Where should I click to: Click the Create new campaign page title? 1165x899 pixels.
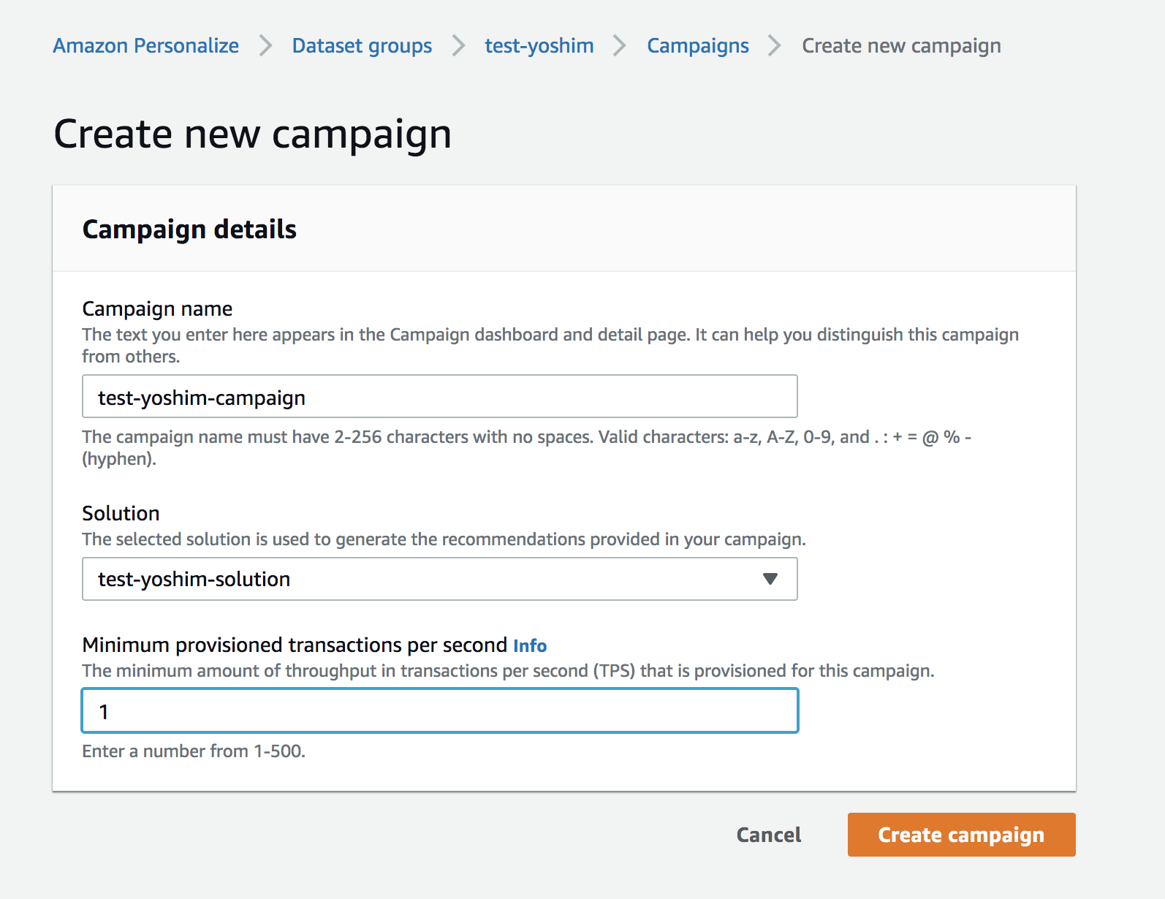[x=252, y=134]
